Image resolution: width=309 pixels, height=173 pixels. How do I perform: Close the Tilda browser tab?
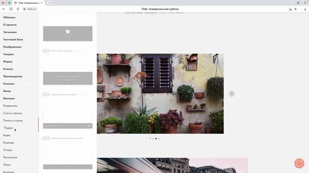42,3
